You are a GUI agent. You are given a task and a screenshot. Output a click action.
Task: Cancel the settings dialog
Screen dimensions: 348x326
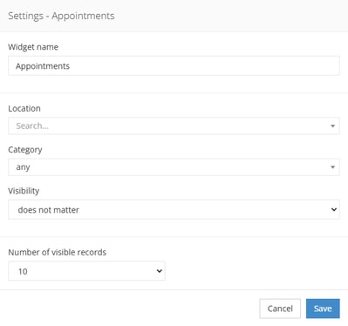pyautogui.click(x=280, y=309)
